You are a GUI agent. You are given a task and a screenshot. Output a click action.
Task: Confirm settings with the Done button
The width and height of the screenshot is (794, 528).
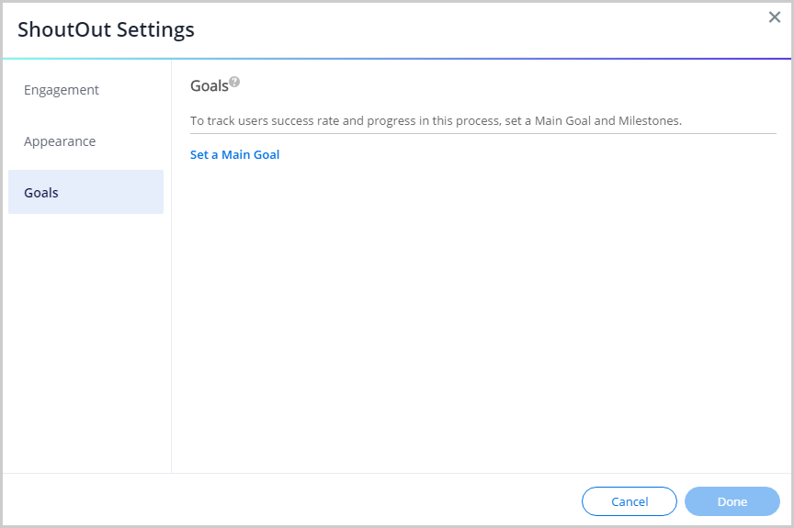tap(732, 501)
